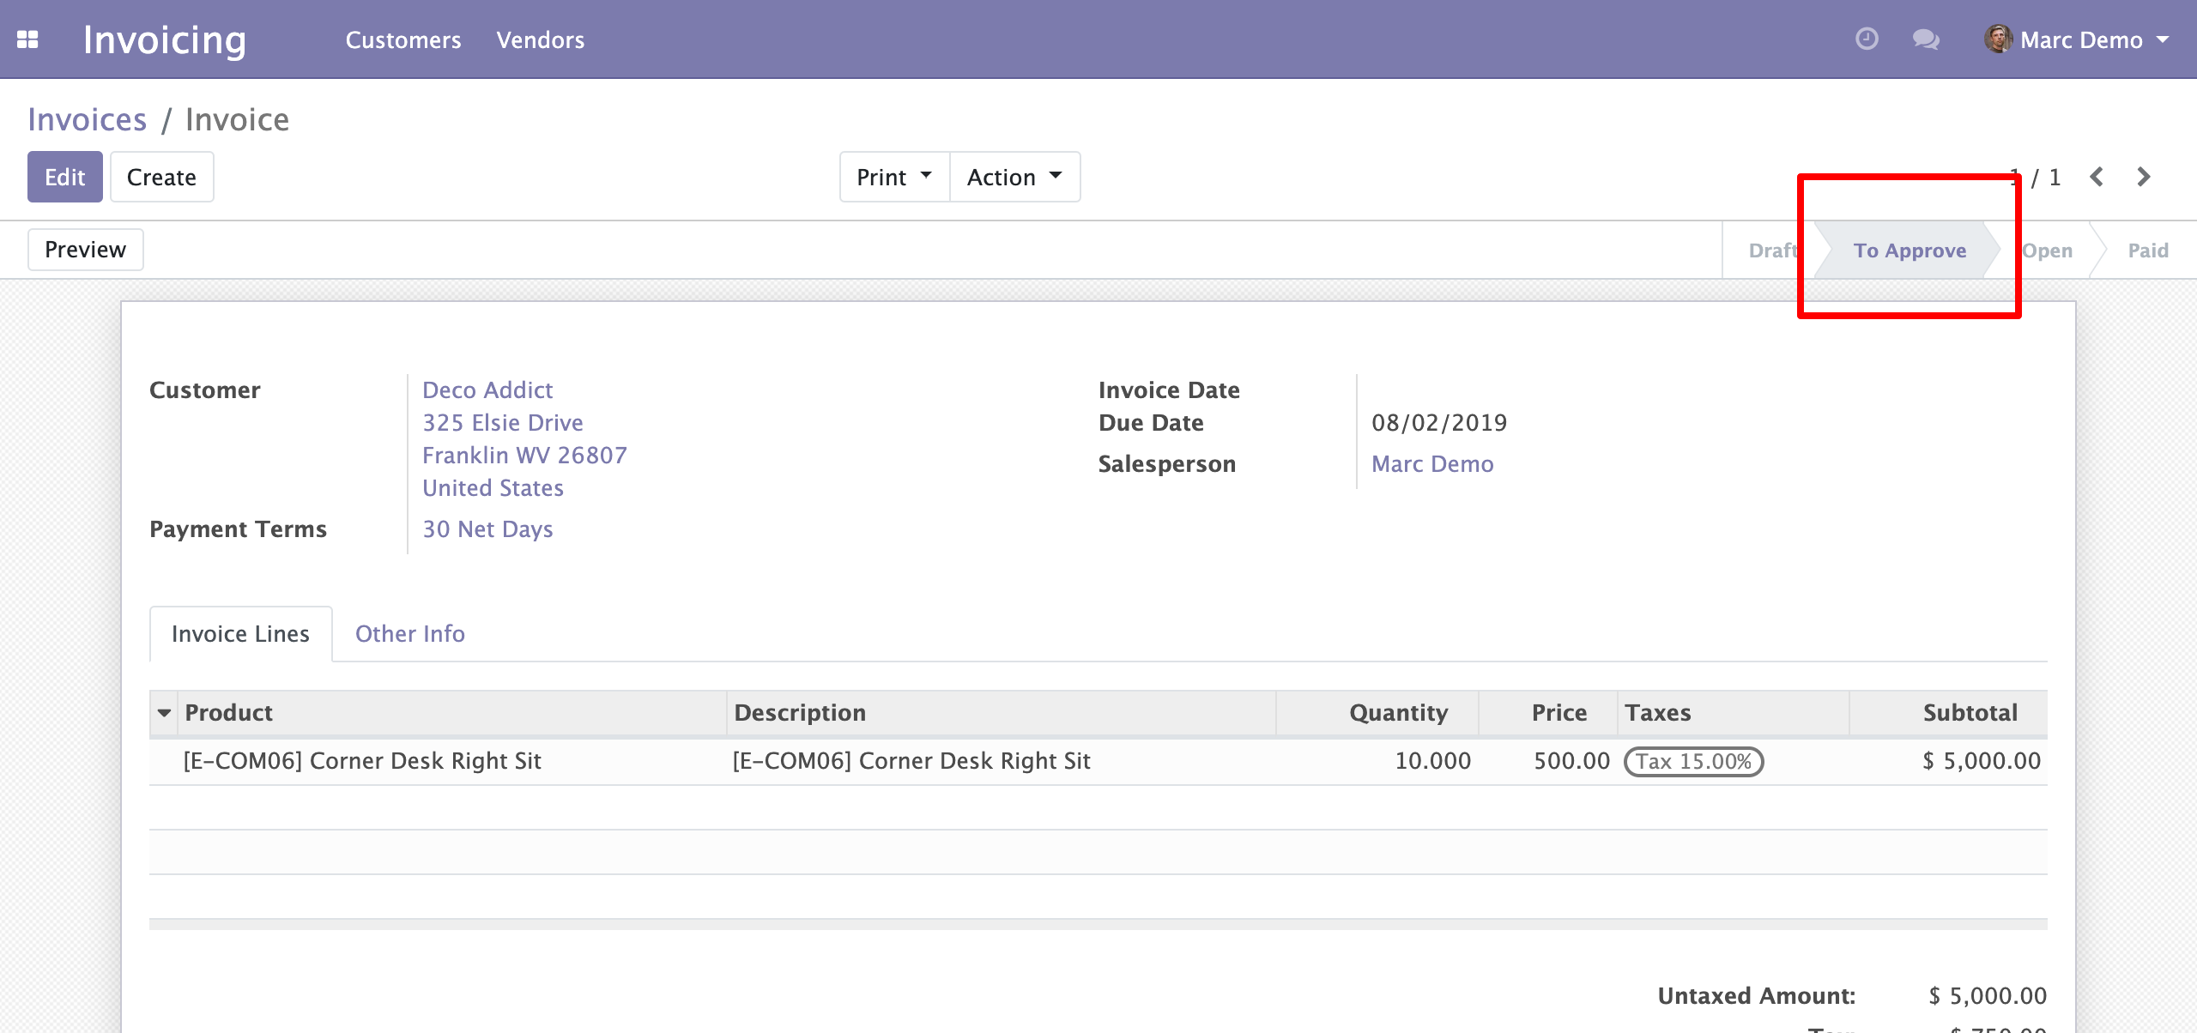Viewport: 2197px width, 1033px height.
Task: Go to next record arrow
Action: coord(2143,177)
